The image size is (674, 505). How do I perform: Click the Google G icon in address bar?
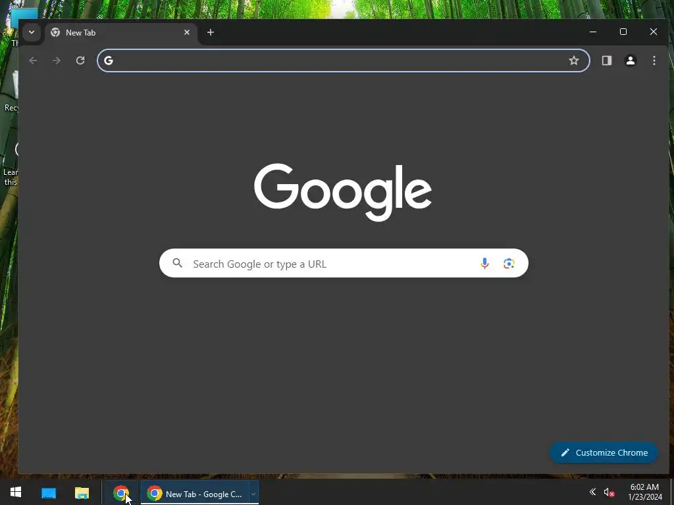click(x=109, y=60)
